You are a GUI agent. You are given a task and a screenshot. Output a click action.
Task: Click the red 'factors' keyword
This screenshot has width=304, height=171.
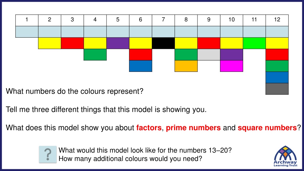coord(149,128)
